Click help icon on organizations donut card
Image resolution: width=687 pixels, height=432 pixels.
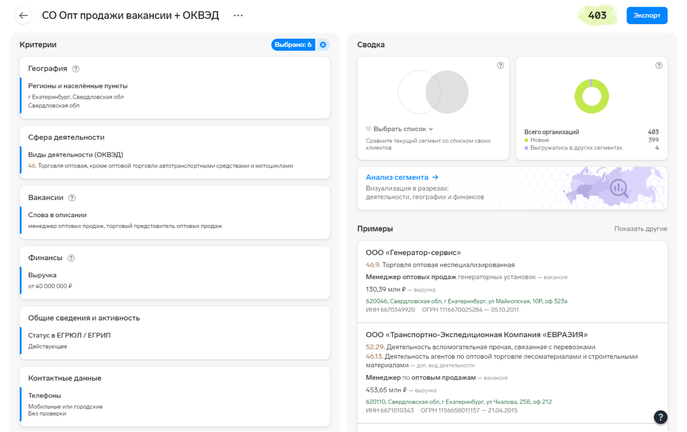click(x=659, y=65)
